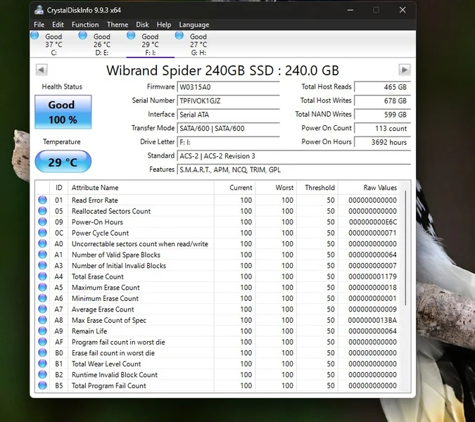Select the Remain Life attribute name
This screenshot has height=422, width=475.
coord(89,331)
